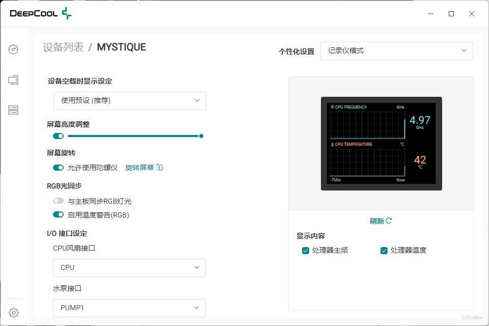Go back to 设备列表 breadcrumb
The width and height of the screenshot is (489, 326).
(x=63, y=47)
